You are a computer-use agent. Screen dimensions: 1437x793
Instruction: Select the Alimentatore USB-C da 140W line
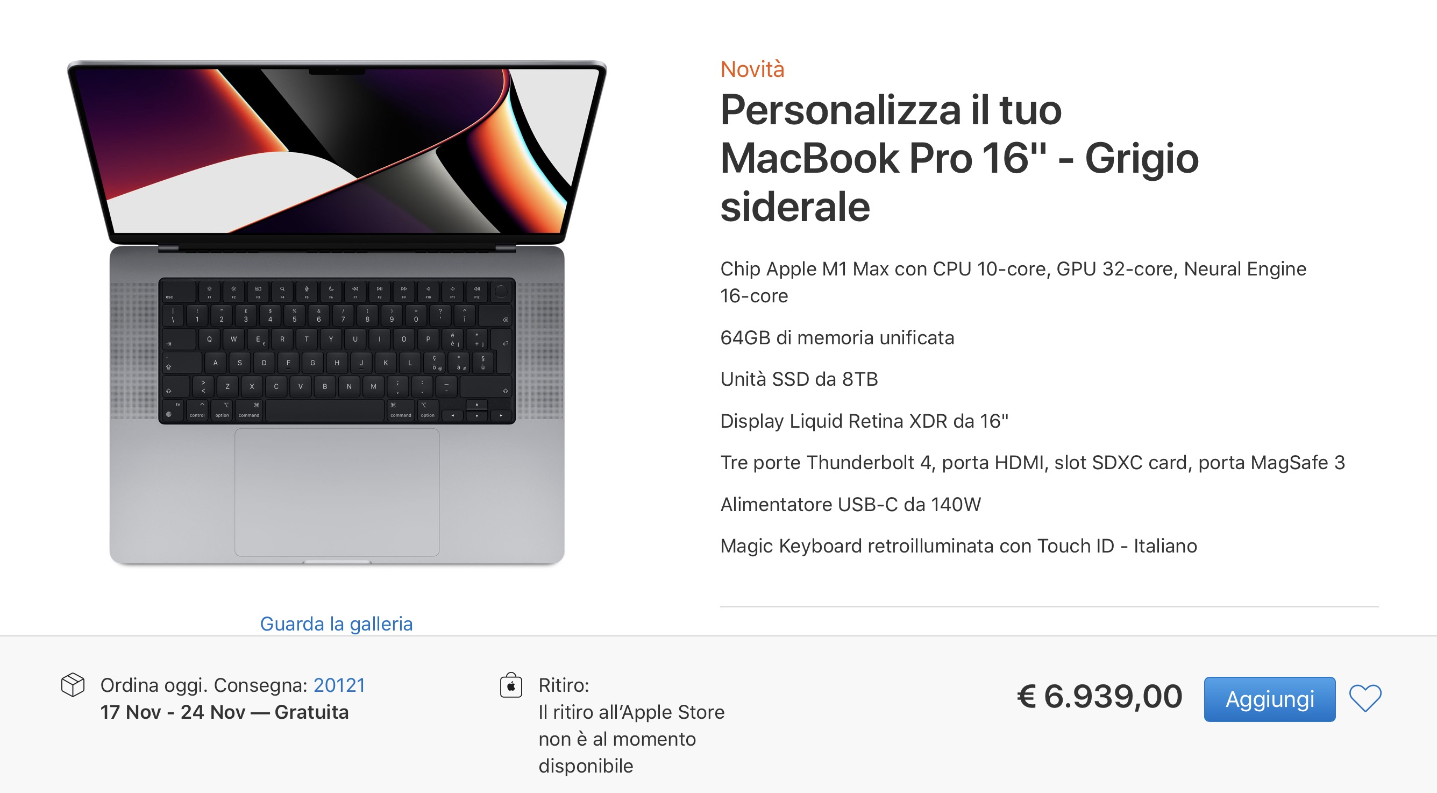click(x=850, y=504)
